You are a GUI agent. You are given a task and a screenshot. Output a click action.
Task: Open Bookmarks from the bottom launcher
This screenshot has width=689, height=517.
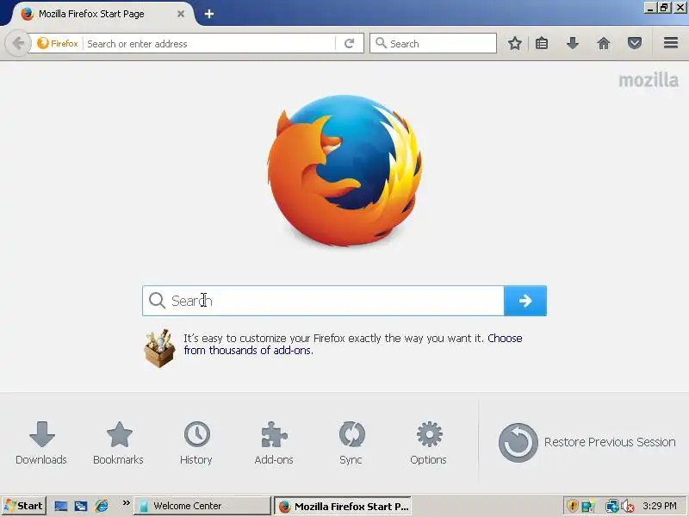point(119,443)
